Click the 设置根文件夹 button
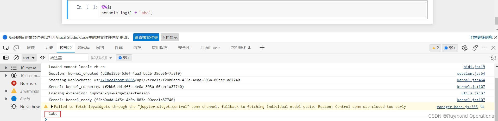This screenshot has height=121, width=498. 146,37
